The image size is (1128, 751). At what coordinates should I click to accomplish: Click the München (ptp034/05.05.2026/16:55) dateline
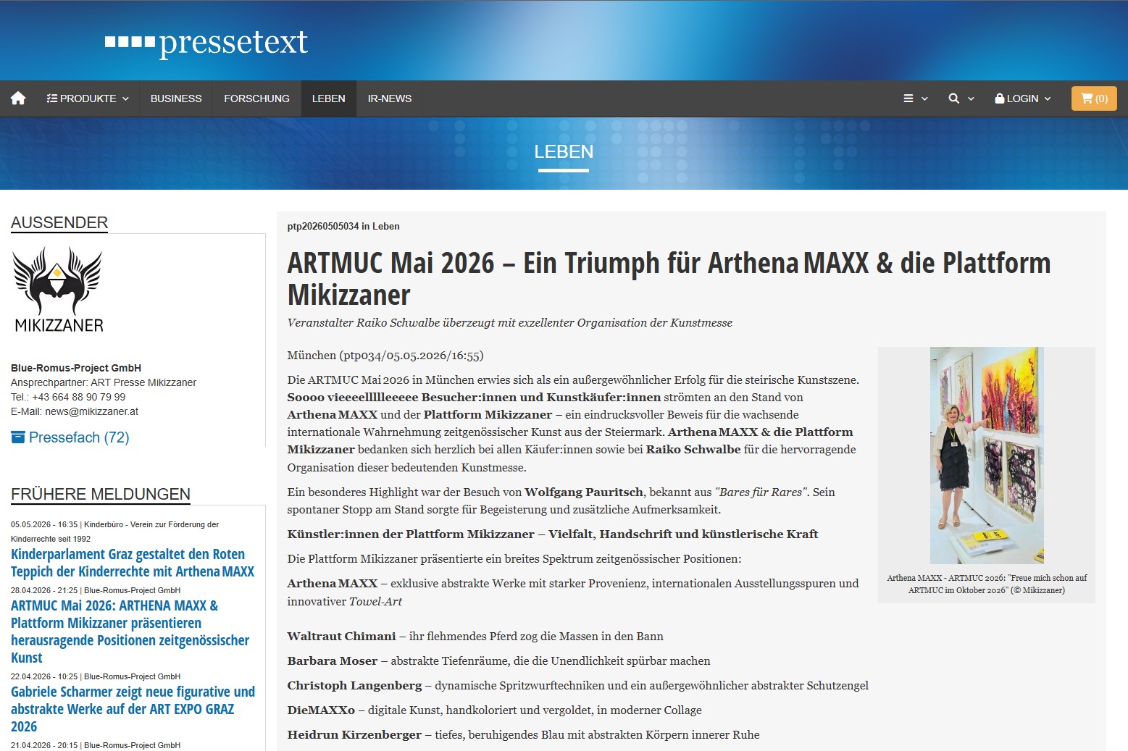(385, 356)
